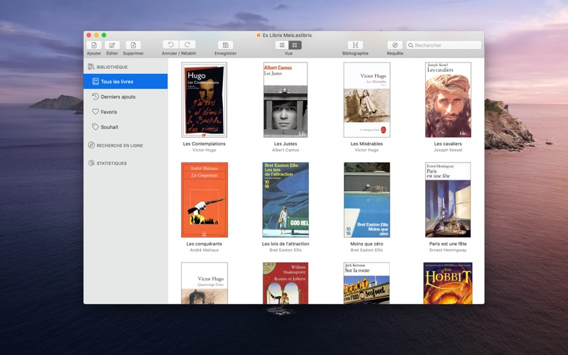
Task: Select the Roméo et Juliette cover
Action: pyautogui.click(x=285, y=283)
